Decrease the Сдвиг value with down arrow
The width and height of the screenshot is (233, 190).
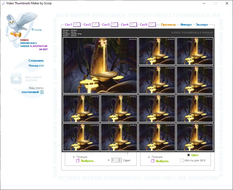pos(119,161)
